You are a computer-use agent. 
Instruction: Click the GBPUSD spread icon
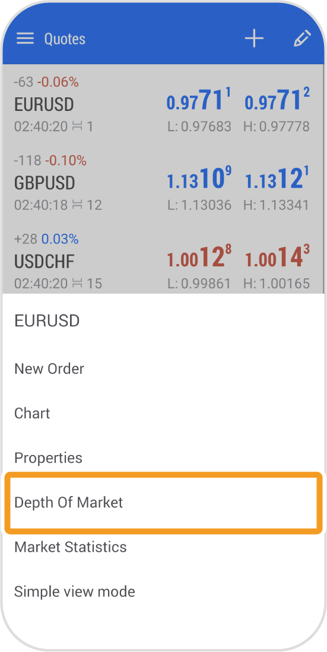point(77,205)
